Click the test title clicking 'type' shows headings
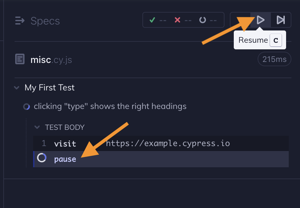The width and height of the screenshot is (300, 208). pos(109,106)
